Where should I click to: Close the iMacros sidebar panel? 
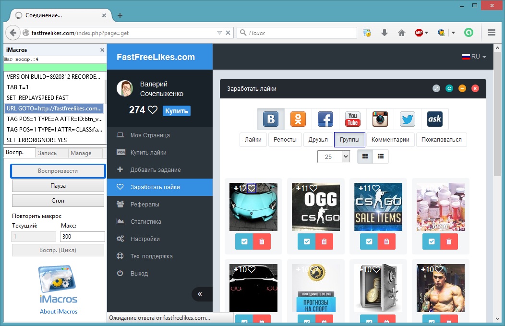pos(102,50)
